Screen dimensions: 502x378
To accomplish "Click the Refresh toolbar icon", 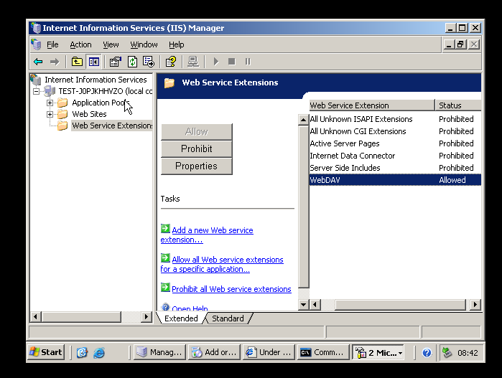I will (x=132, y=62).
